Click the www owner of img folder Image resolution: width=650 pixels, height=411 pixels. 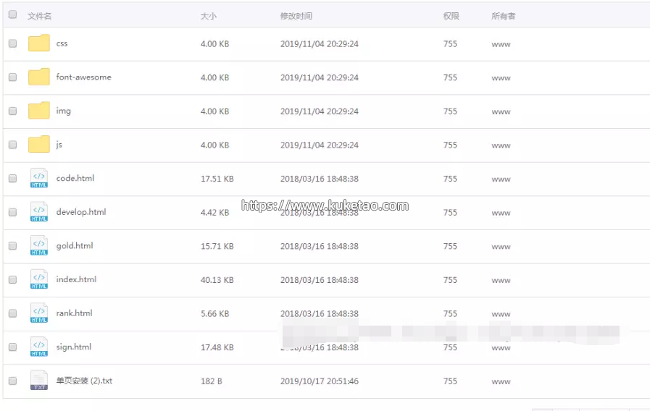501,111
